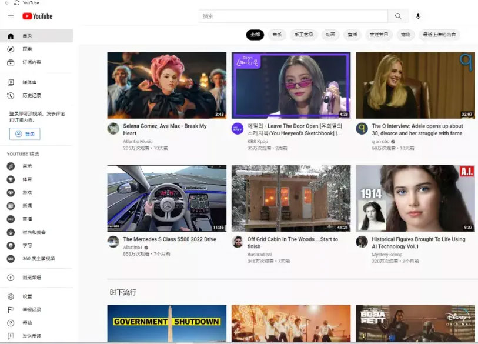This screenshot has width=478, height=344.
Task: Click Alaatin61 channel avatar
Action: click(113, 242)
